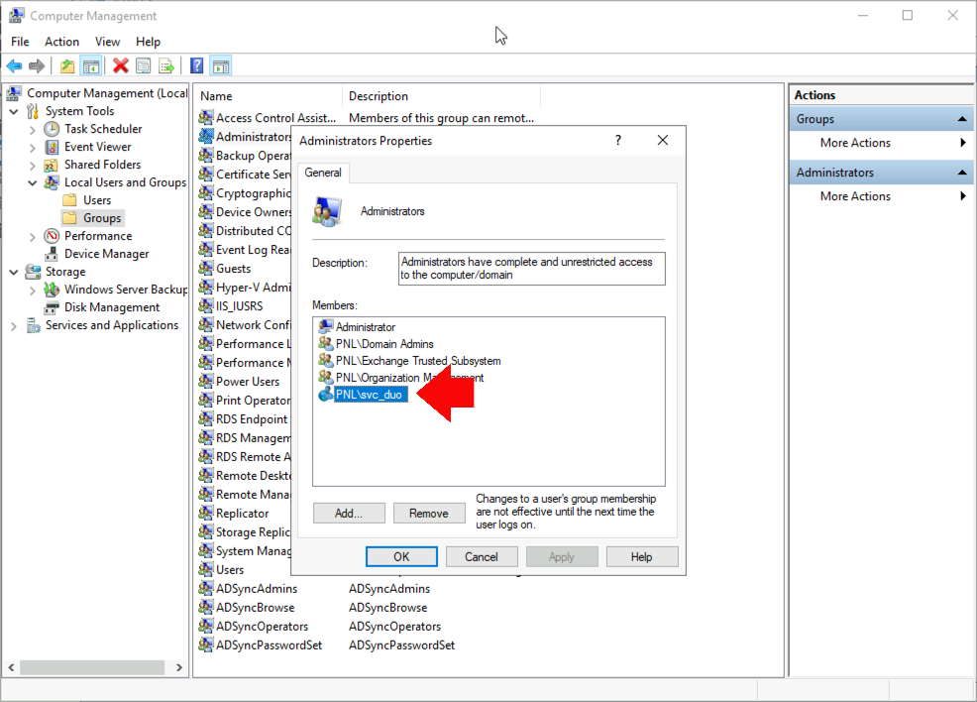Select the General tab in Administrators Properties
This screenshot has height=702, width=977.
click(323, 173)
